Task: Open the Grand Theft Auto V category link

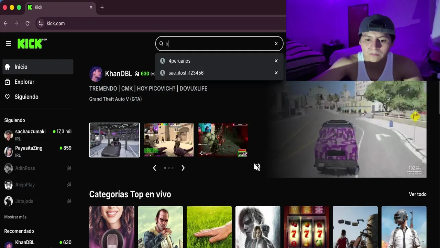Action: 115,99
